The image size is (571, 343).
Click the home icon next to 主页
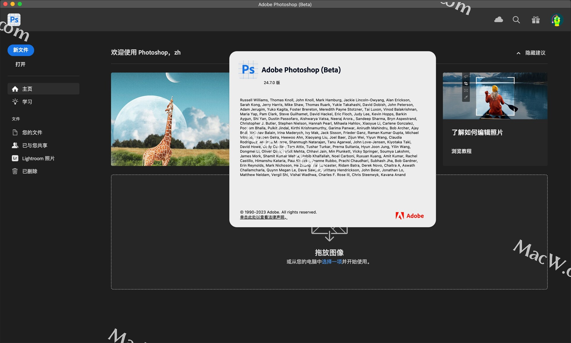click(15, 89)
